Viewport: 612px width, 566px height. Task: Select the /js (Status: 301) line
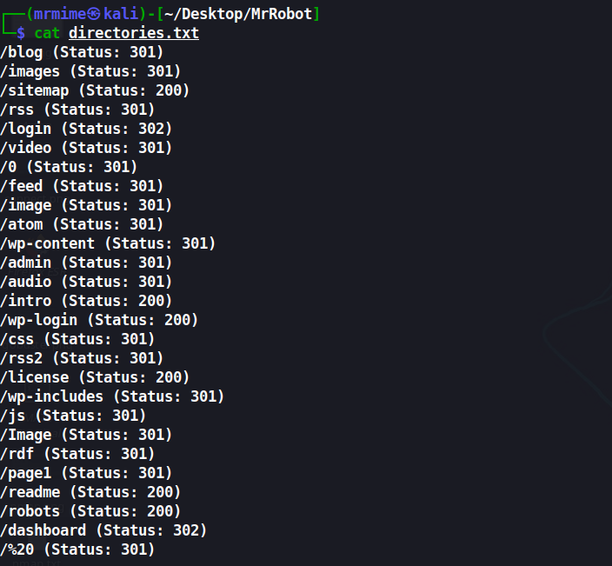(x=73, y=416)
